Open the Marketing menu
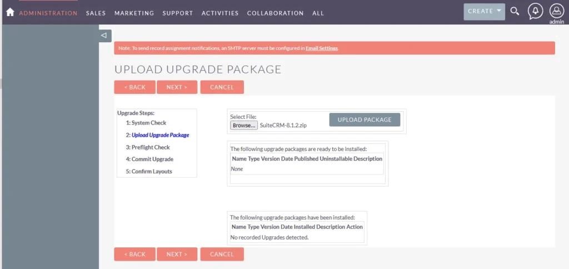The height and width of the screenshot is (269, 569). [134, 13]
